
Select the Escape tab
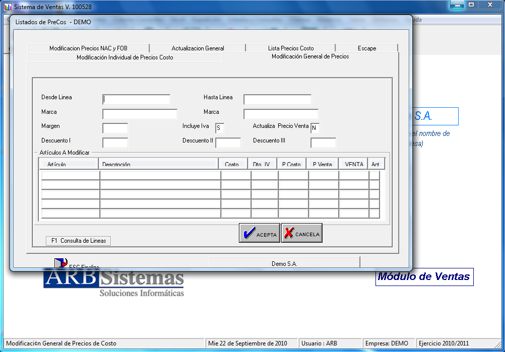367,48
